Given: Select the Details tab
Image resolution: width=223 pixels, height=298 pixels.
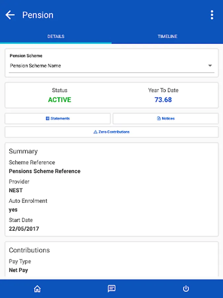Looking at the screenshot, I should (56, 36).
